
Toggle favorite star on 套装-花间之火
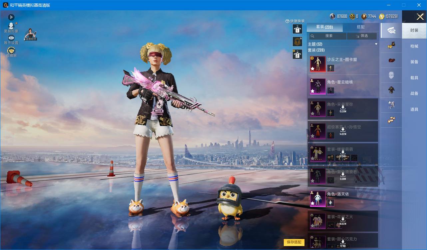[312, 226]
